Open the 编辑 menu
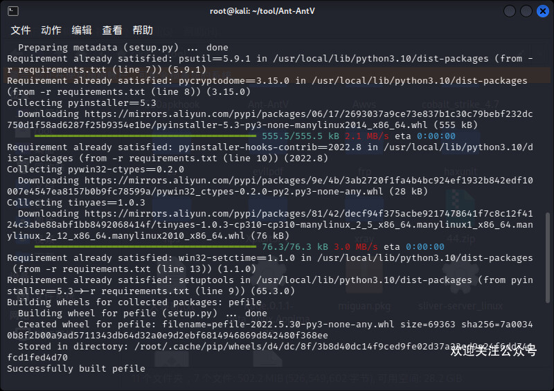The width and height of the screenshot is (554, 391). coord(82,30)
